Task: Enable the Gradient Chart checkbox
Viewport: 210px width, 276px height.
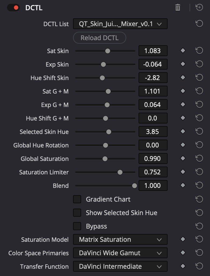Action: [77, 199]
